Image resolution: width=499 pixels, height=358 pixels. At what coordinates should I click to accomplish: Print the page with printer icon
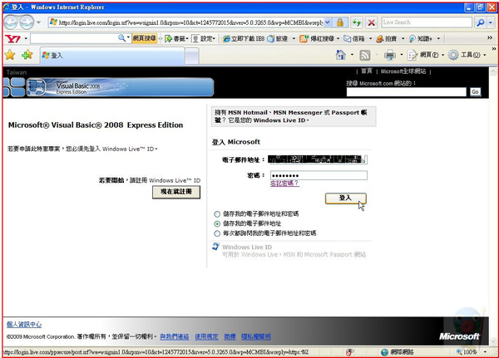(390, 56)
